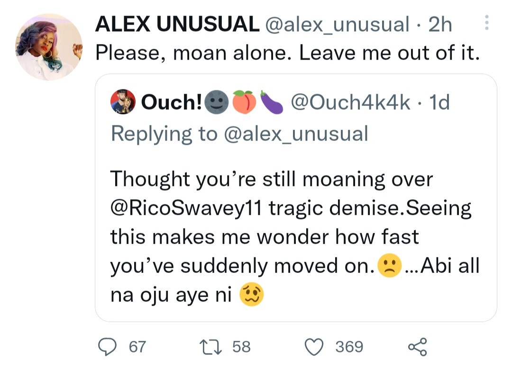Click Ouch's small avatar in quoted tweet
Screen dimensions: 512x368
pos(122,102)
